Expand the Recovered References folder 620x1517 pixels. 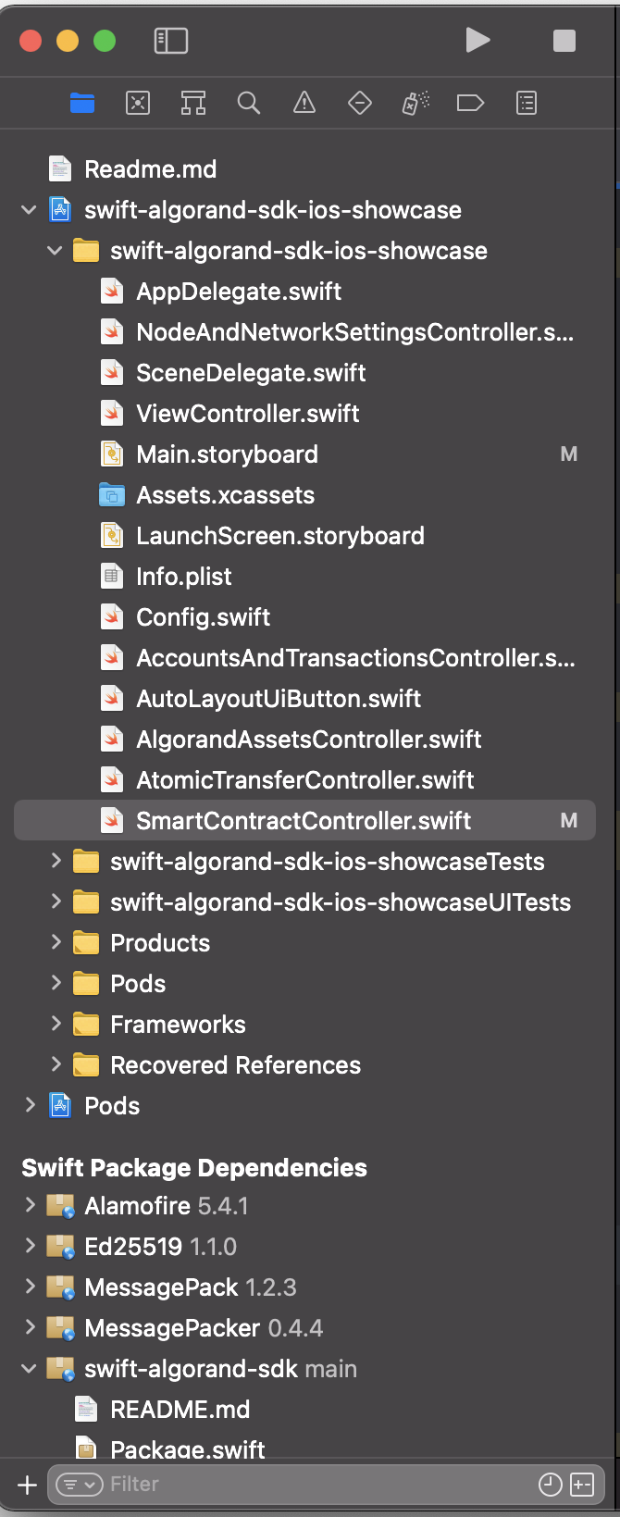56,1065
